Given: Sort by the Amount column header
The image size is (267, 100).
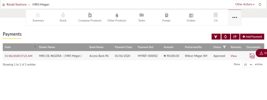Looking at the screenshot, I should click(169, 47).
